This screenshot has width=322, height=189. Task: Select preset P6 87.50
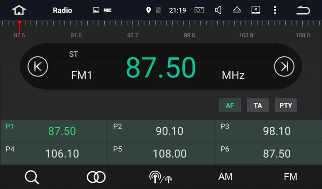pyautogui.click(x=268, y=154)
